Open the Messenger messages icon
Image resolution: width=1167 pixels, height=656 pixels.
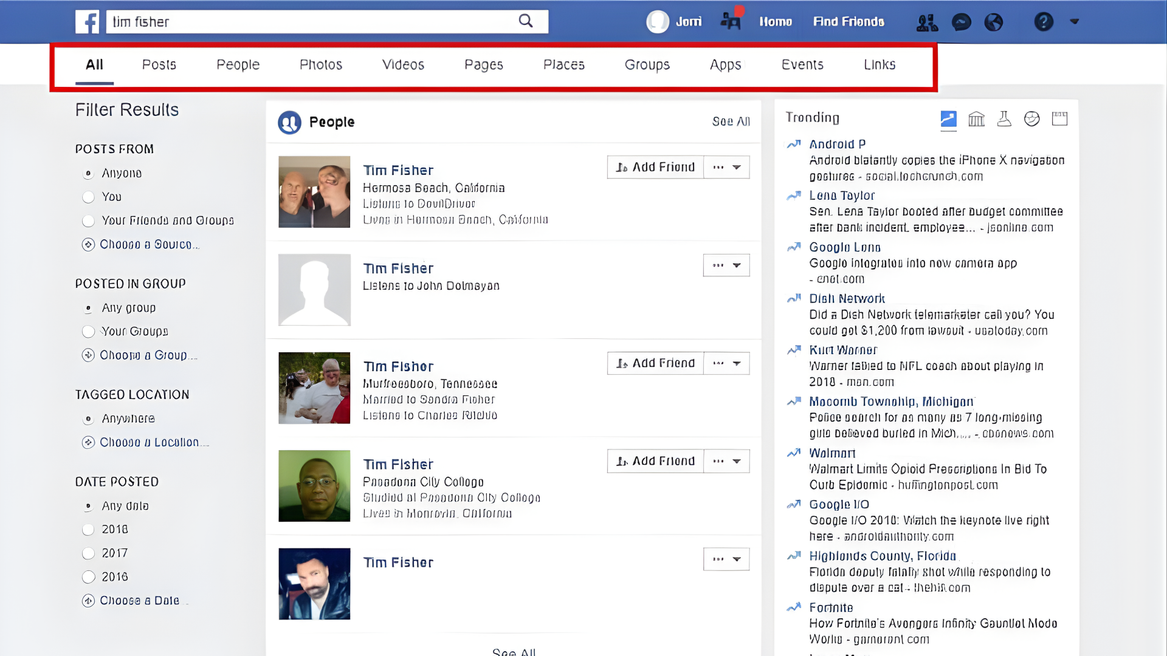click(960, 22)
